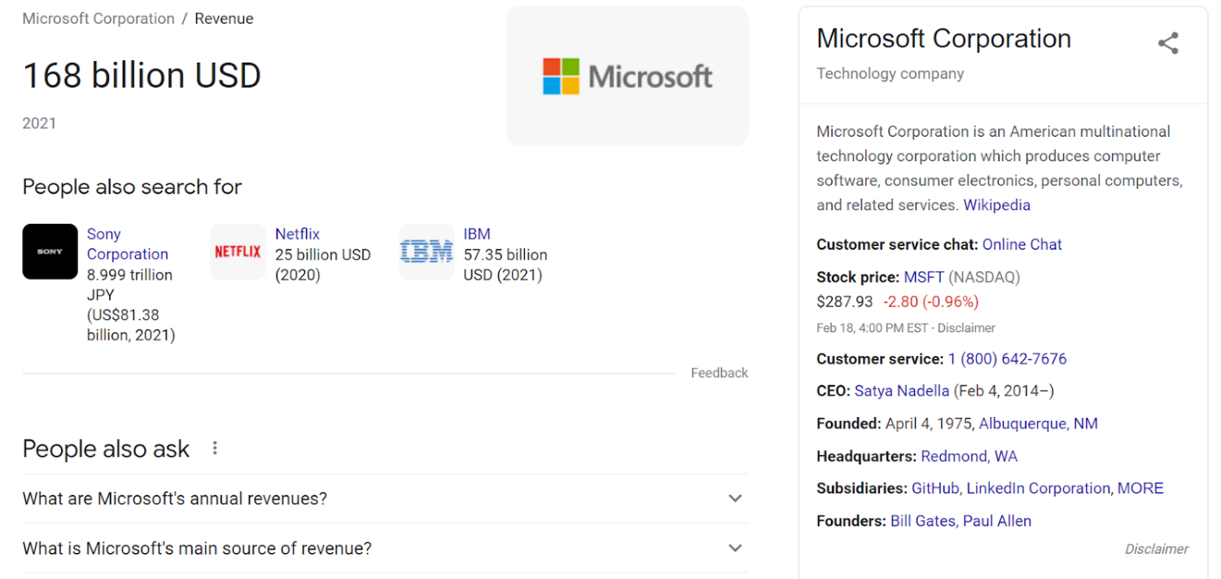Viewport: 1221px width, 579px height.
Task: Open the Microsoft Corporation breadcrumb link
Action: pyautogui.click(x=98, y=19)
